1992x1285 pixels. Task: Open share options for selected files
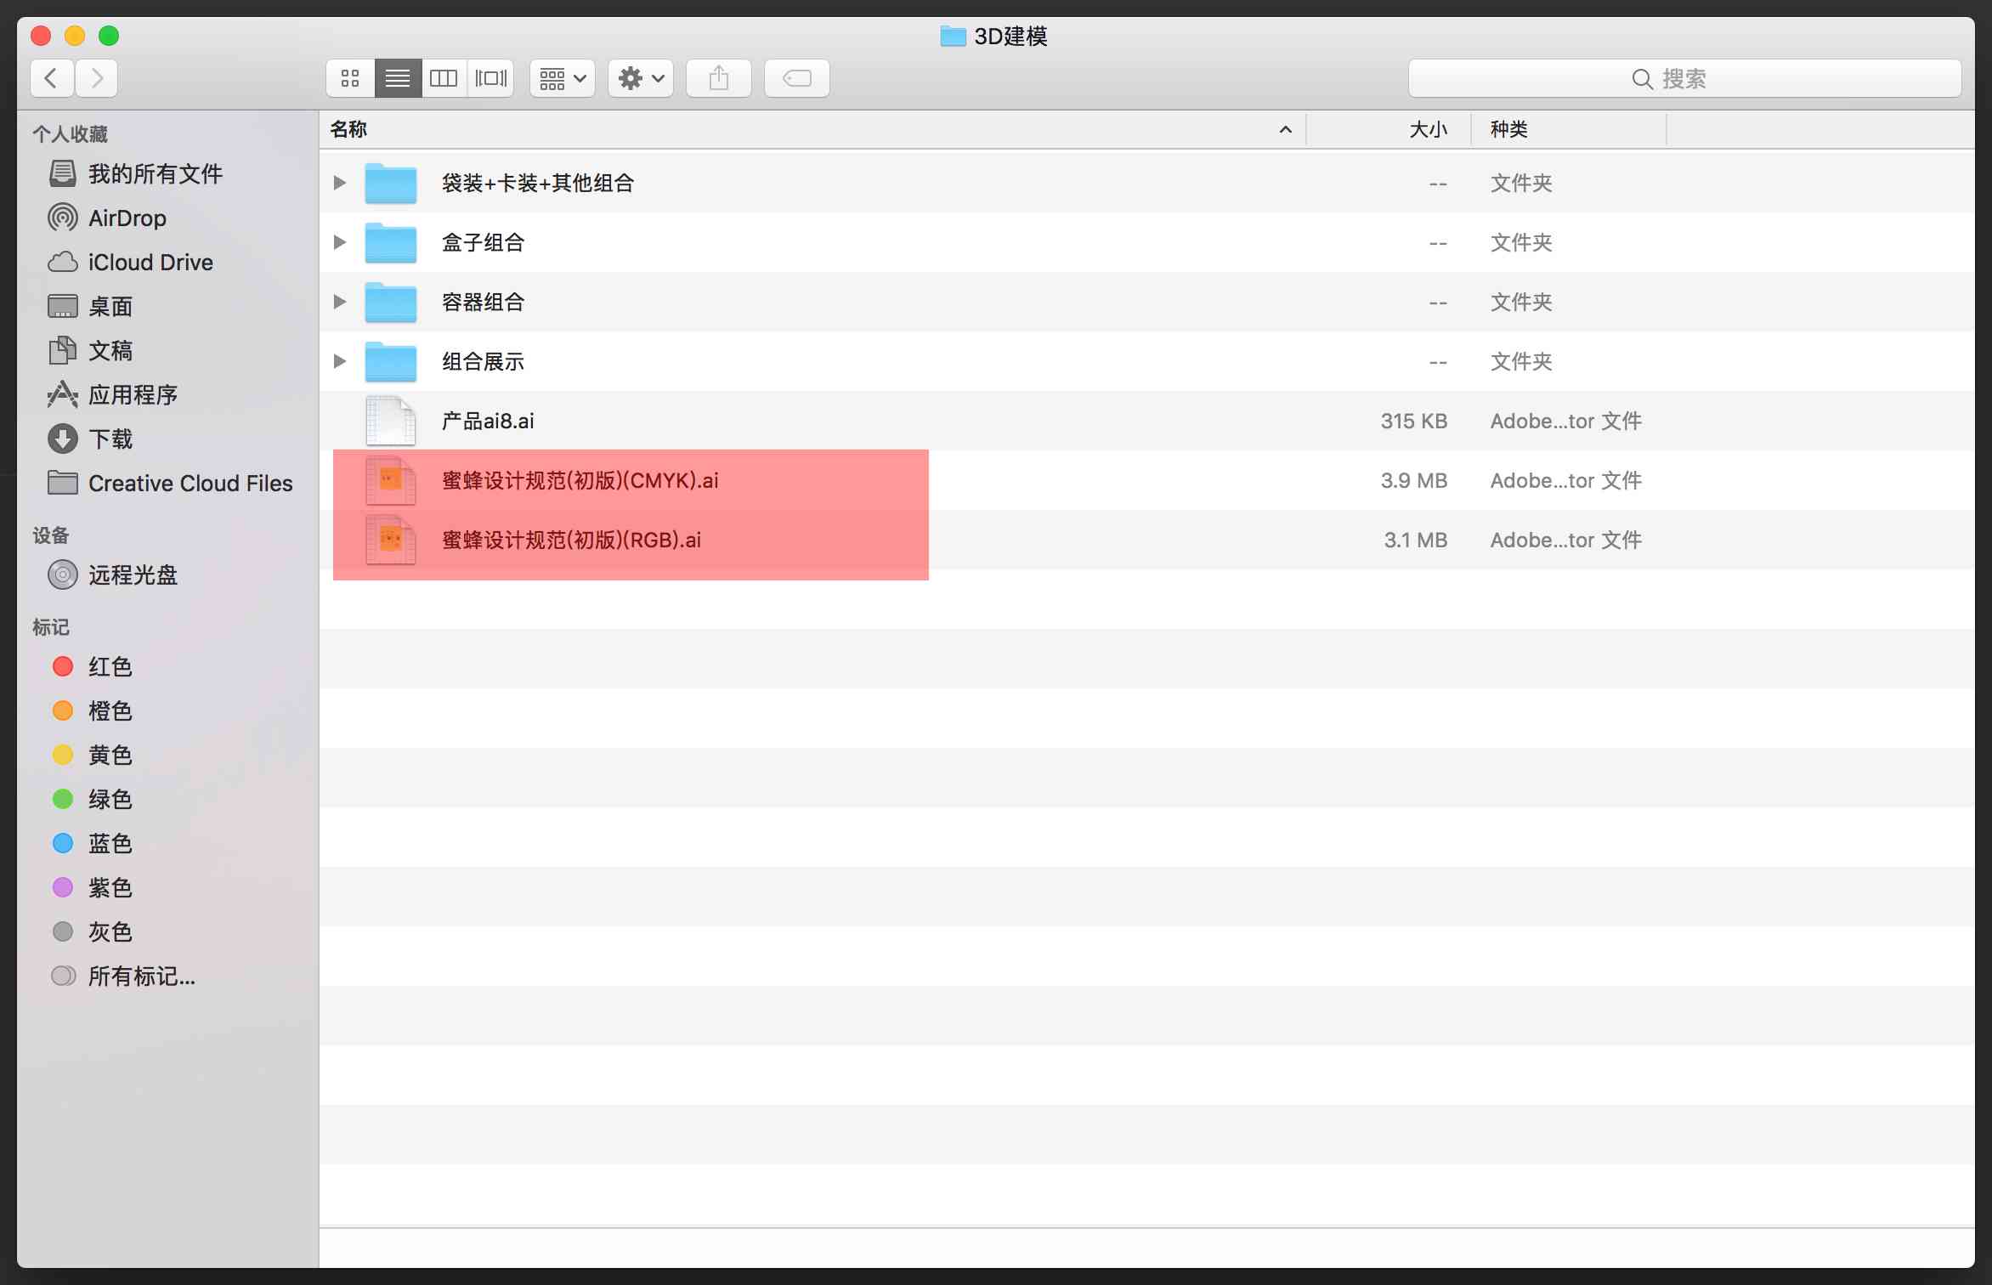[717, 77]
